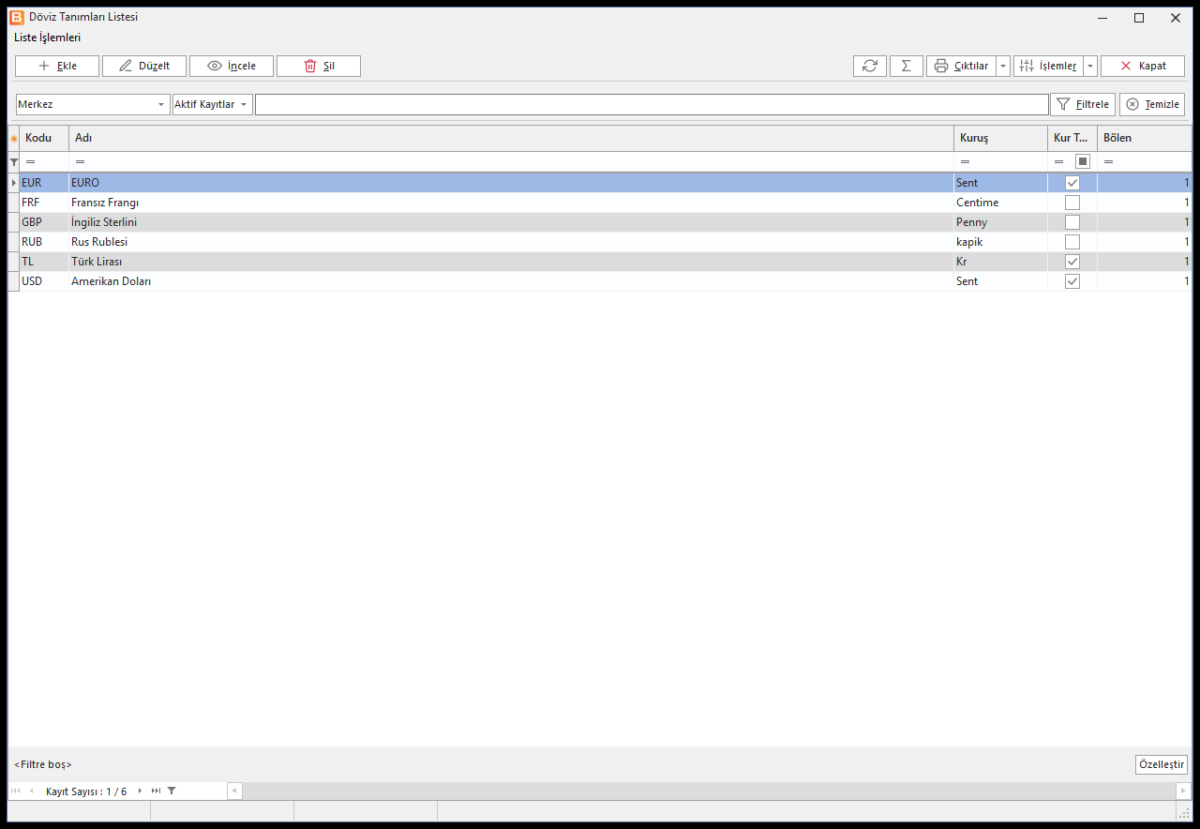Select the Türk Lirası row
Image resolution: width=1200 pixels, height=829 pixels.
[x=600, y=262]
